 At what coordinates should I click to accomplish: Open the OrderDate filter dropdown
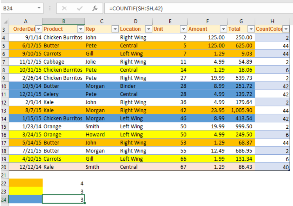pos(39,29)
